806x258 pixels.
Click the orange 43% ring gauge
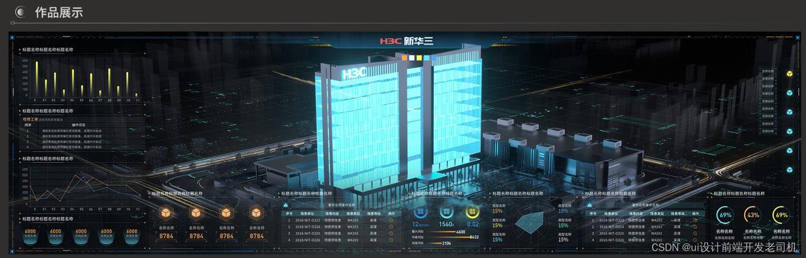click(753, 215)
